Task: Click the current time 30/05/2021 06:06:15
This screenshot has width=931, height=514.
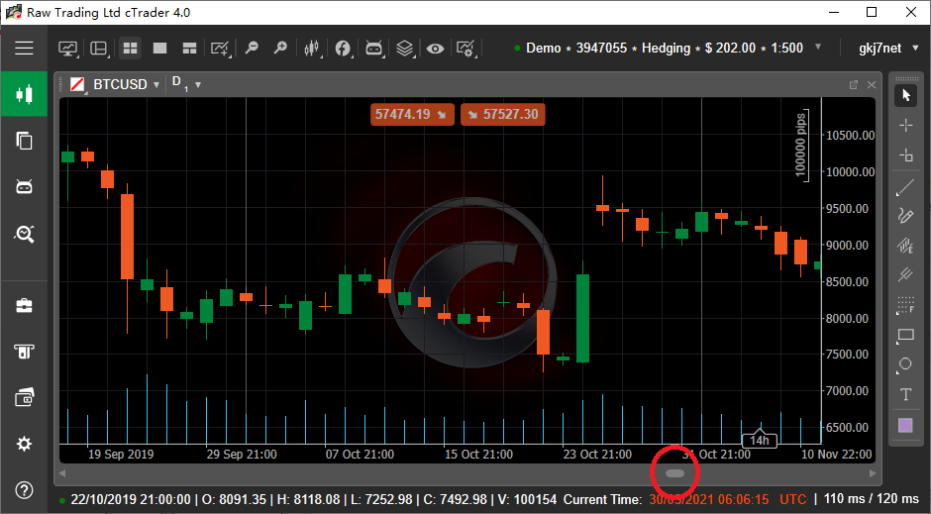Action: click(708, 499)
